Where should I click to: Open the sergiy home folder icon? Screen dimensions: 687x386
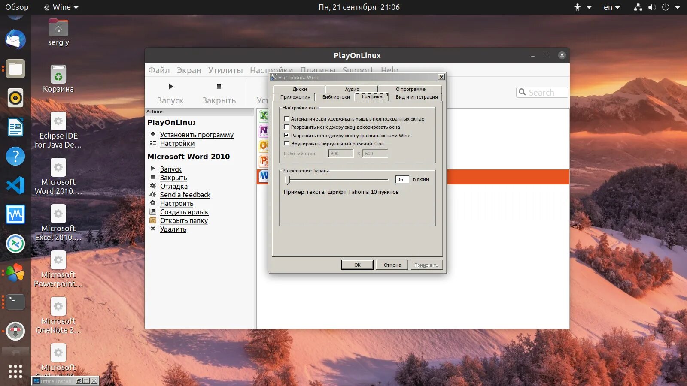58,33
